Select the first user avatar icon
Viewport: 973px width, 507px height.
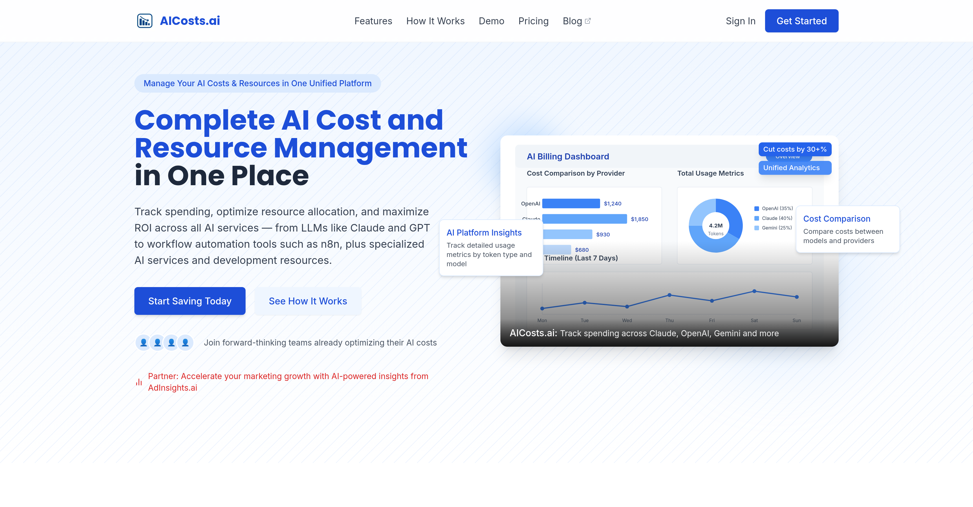click(143, 342)
